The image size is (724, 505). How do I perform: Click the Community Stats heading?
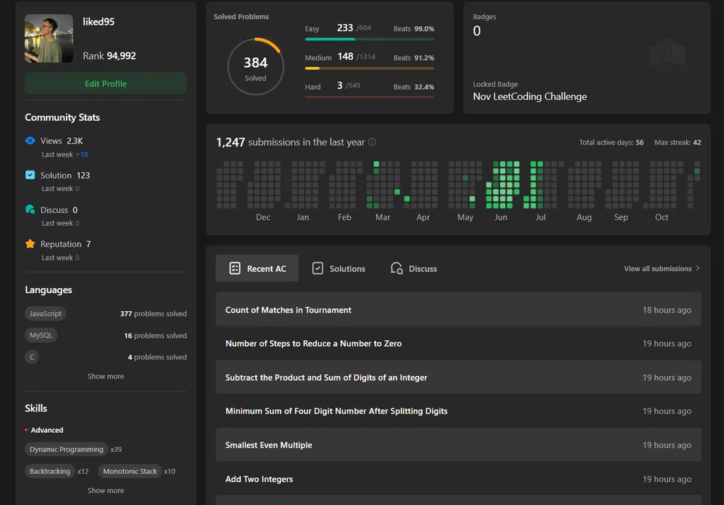coord(62,117)
